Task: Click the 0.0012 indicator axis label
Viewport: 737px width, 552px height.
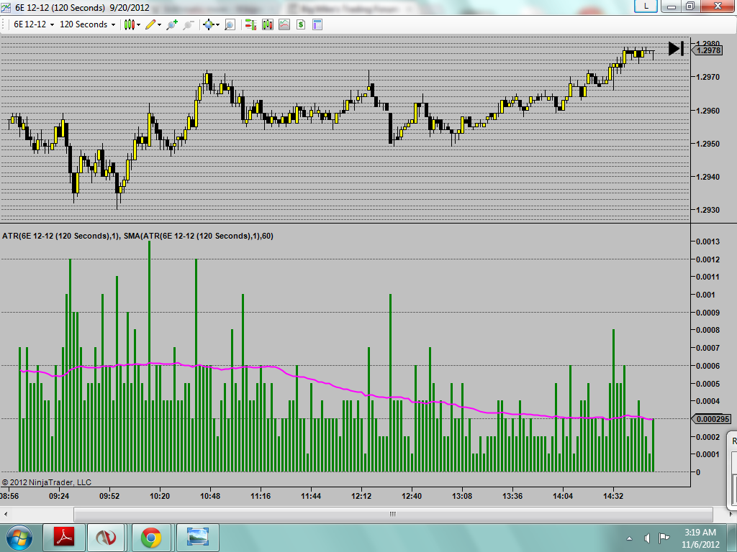Action: pyautogui.click(x=708, y=259)
